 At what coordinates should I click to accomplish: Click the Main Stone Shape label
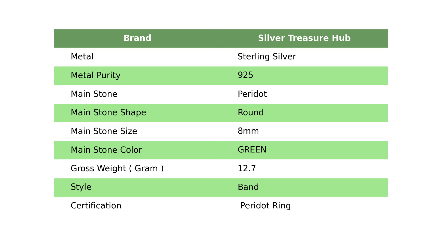tap(108, 113)
